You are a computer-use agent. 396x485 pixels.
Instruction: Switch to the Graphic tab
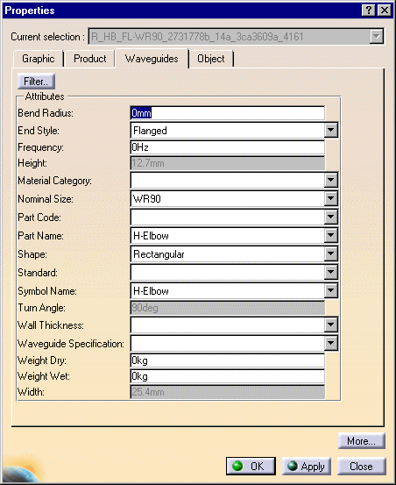(x=39, y=59)
